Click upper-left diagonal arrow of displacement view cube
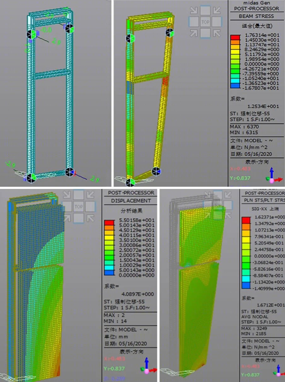Viewport: 285px width, 382px height. pyautogui.click(x=67, y=196)
